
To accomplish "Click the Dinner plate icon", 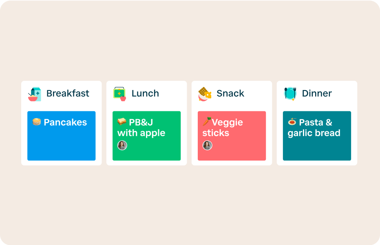I will [x=290, y=94].
